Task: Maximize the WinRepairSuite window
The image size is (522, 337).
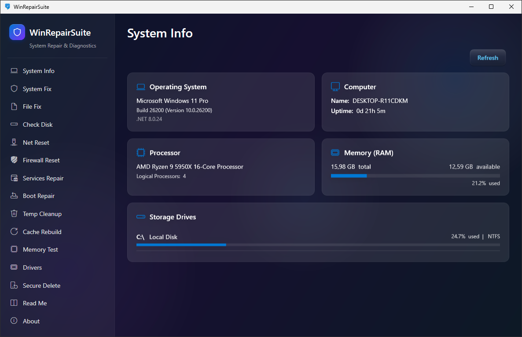Action: (x=491, y=7)
